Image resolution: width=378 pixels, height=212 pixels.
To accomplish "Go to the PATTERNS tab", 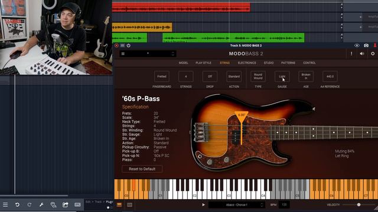I will point(288,63).
